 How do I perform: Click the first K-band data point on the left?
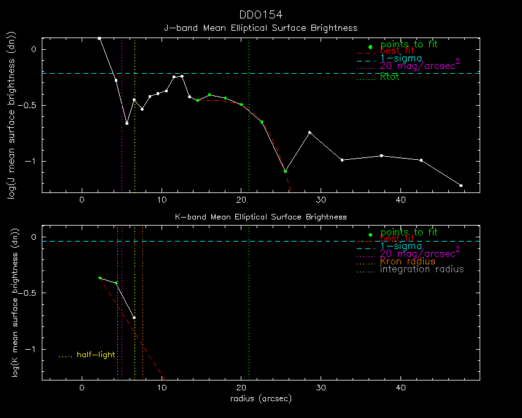coord(99,278)
